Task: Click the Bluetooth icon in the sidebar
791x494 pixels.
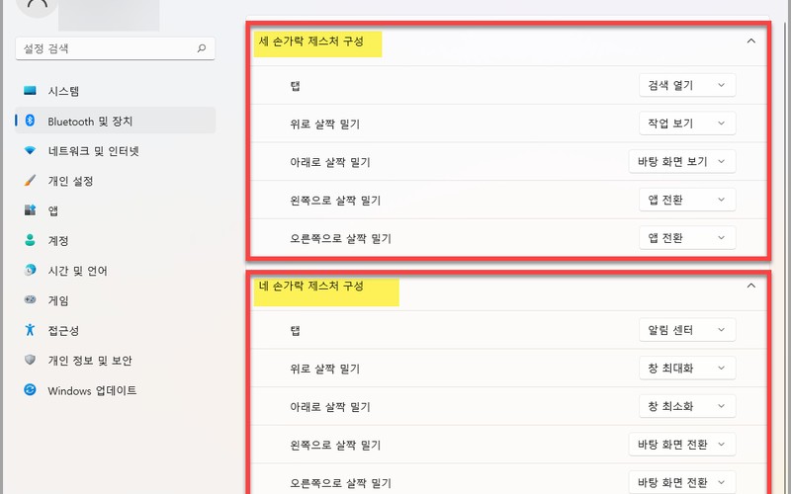Action: (30, 121)
